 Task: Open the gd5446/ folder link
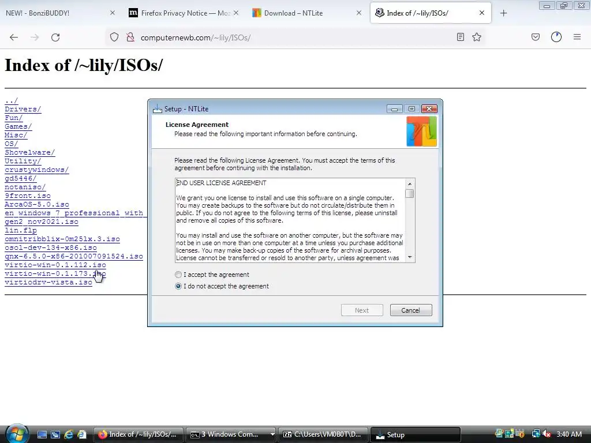(21, 179)
